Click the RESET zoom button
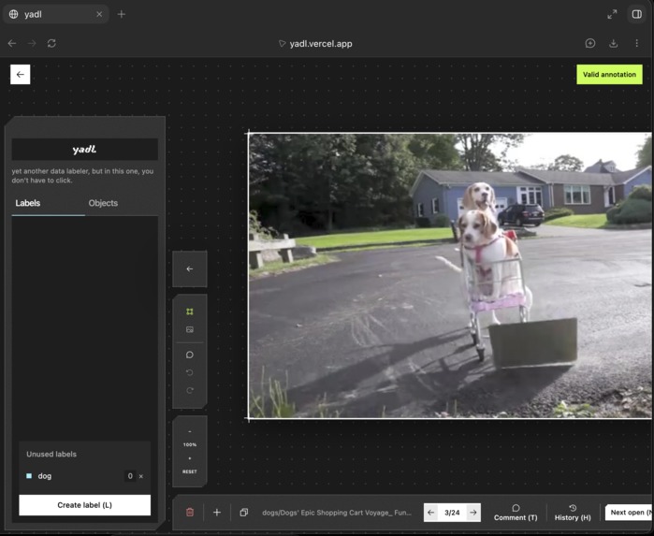The image size is (654, 536). pos(190,471)
